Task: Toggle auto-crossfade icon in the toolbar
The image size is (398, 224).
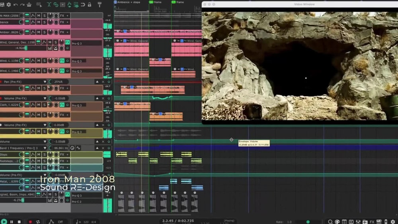Action: 49,4
